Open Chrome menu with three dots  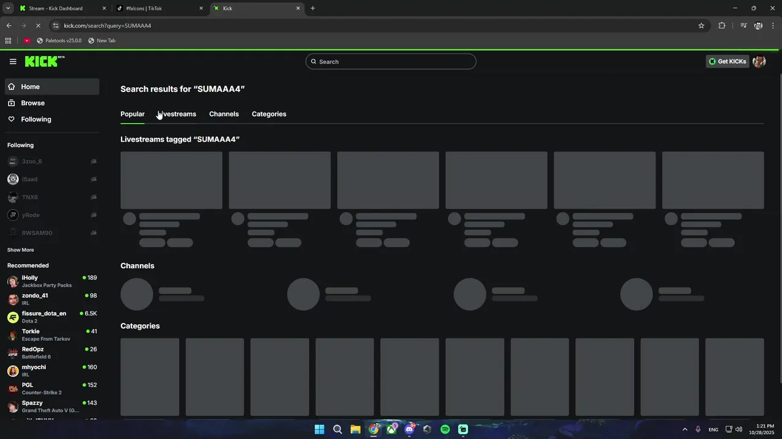pos(773,26)
